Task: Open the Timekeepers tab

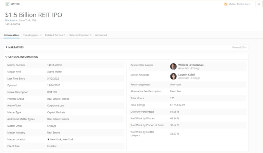Action: coord(31,35)
